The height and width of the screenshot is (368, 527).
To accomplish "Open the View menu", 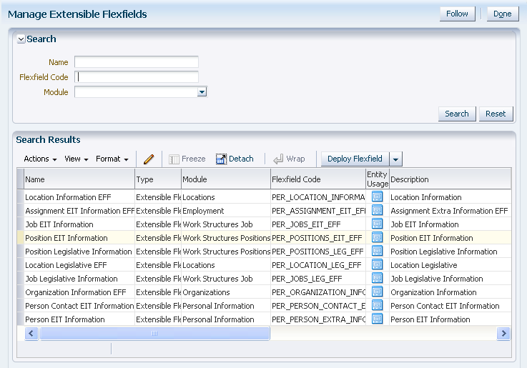I will click(x=77, y=159).
